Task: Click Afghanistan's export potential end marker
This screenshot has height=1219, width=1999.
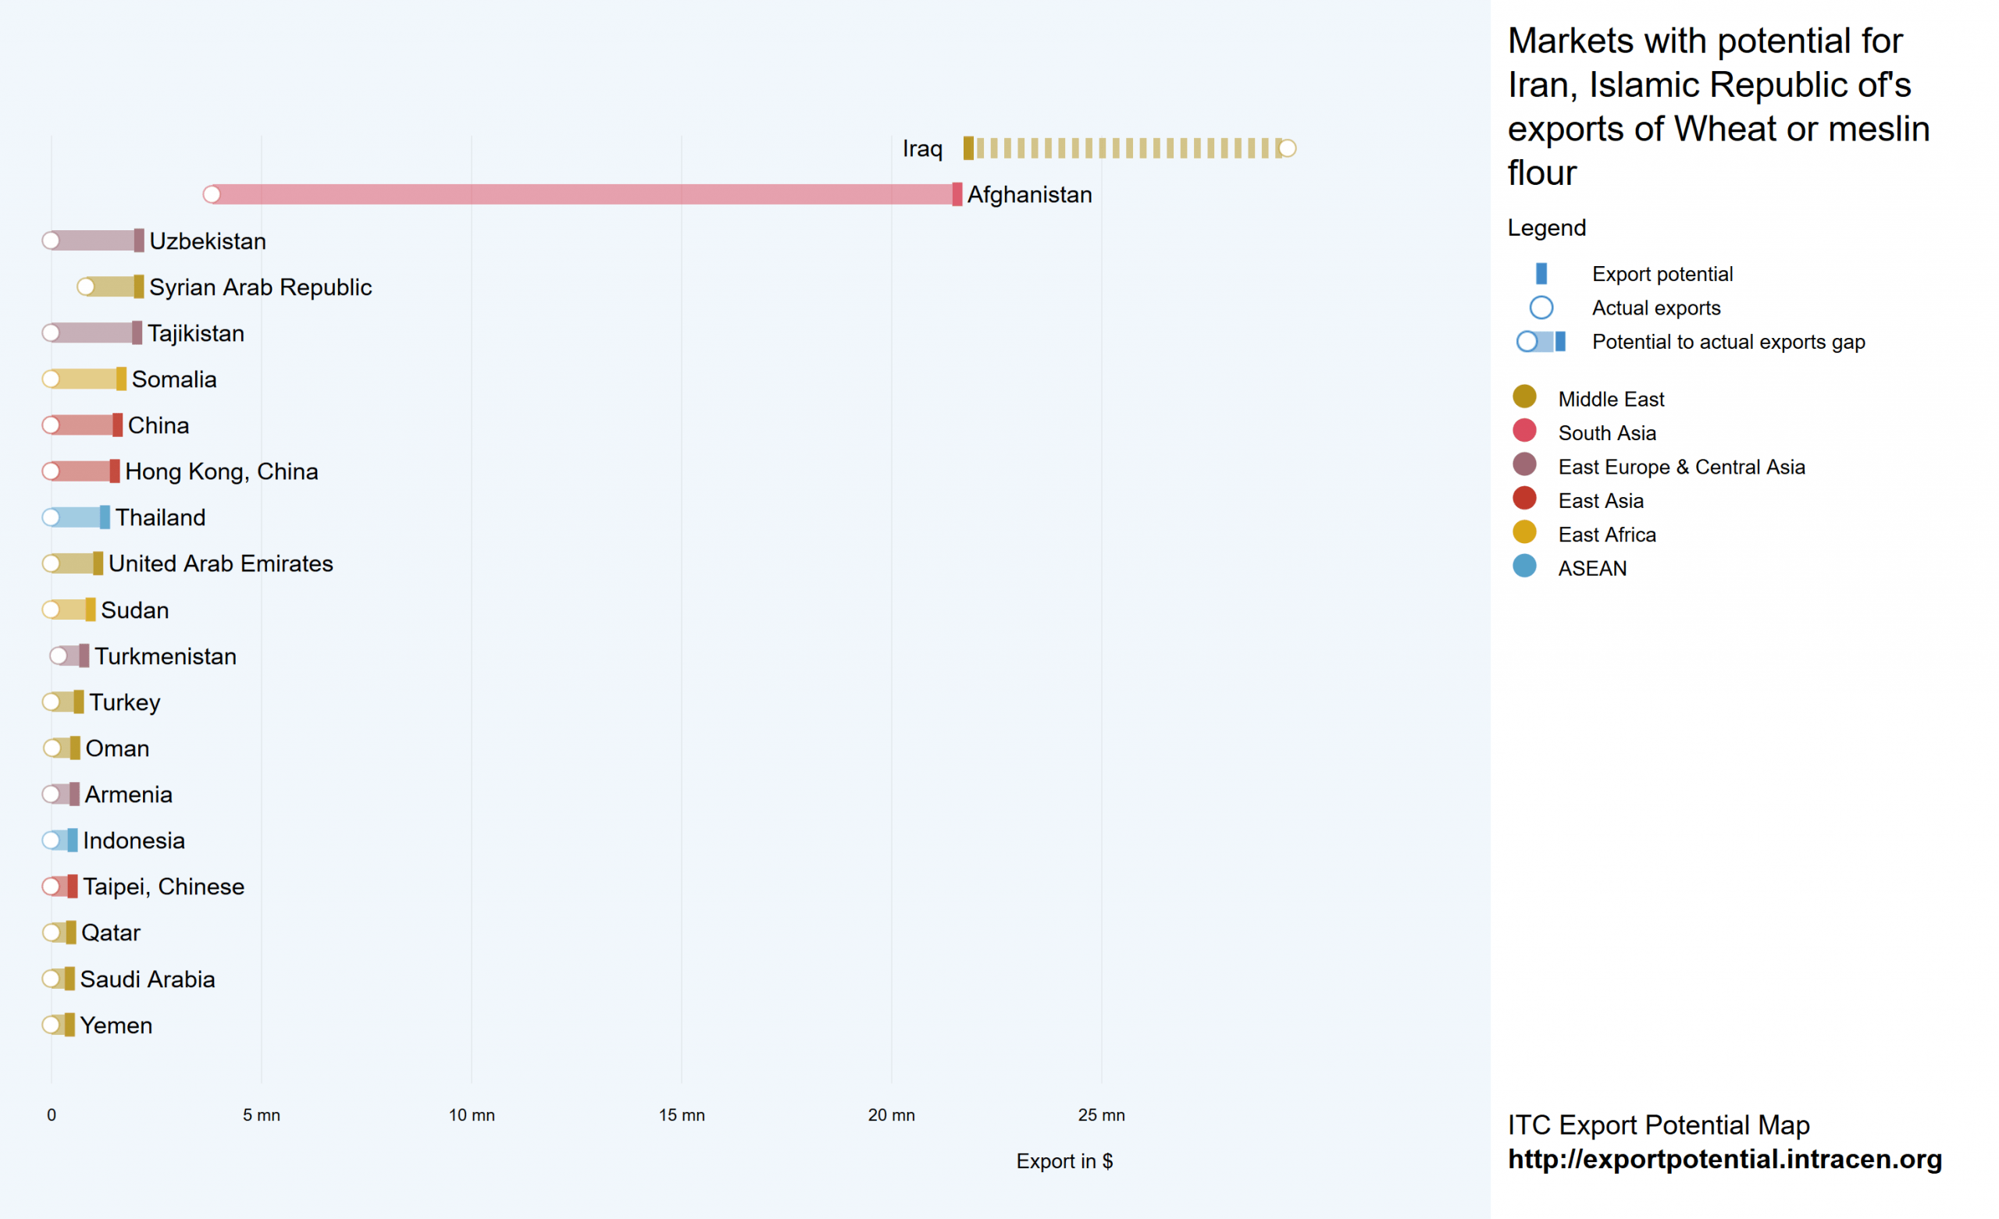Action: (957, 194)
